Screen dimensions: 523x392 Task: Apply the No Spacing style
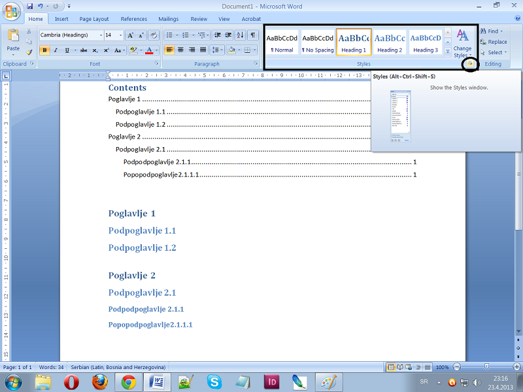click(x=318, y=42)
